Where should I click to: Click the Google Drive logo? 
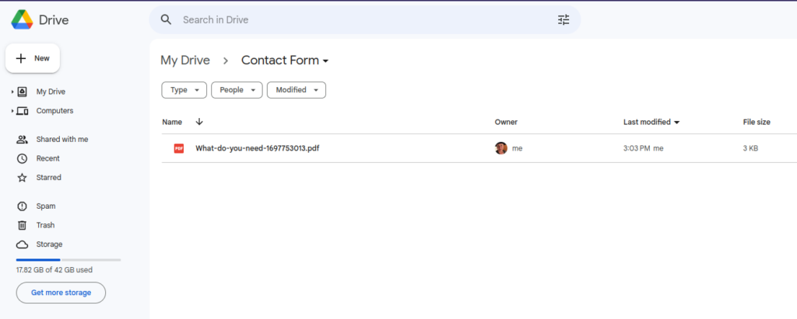point(22,19)
